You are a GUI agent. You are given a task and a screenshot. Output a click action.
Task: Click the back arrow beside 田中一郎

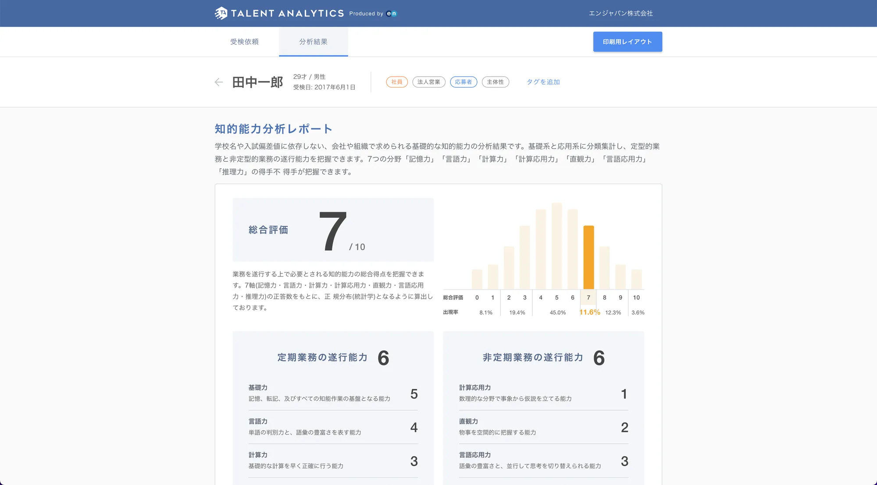[x=219, y=82]
